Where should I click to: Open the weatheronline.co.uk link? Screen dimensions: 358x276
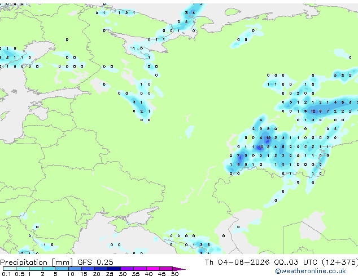311,271
